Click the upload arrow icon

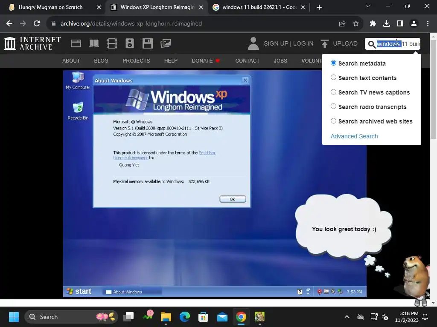pyautogui.click(x=324, y=43)
